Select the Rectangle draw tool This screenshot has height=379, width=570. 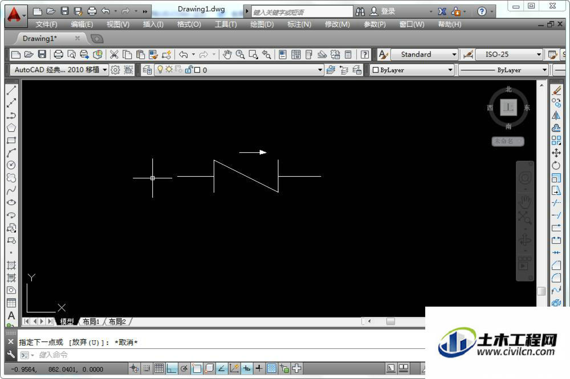point(11,140)
